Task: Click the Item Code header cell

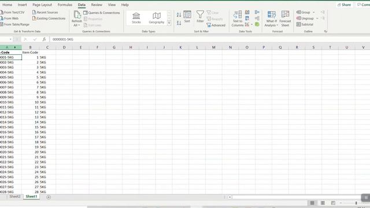Action: coord(30,53)
